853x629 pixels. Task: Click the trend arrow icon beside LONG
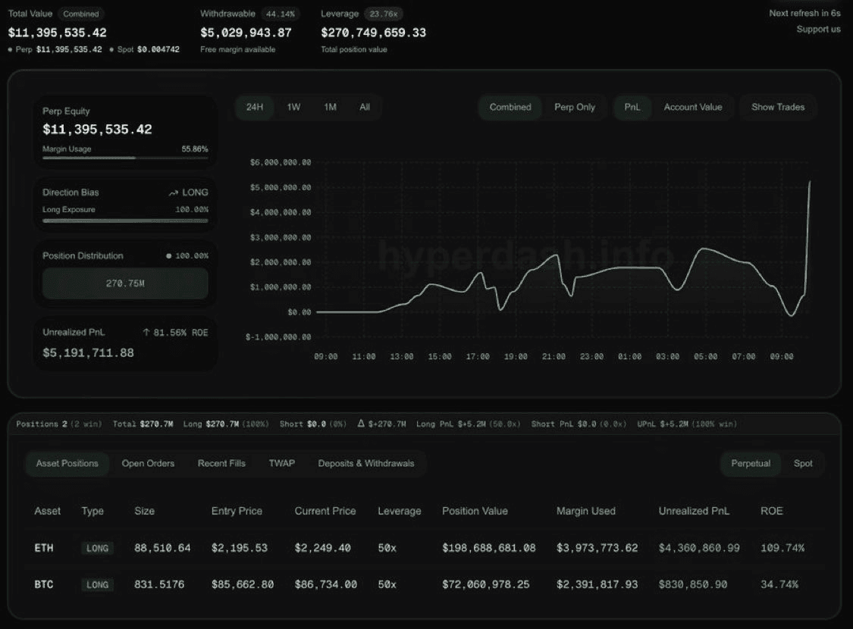click(174, 193)
